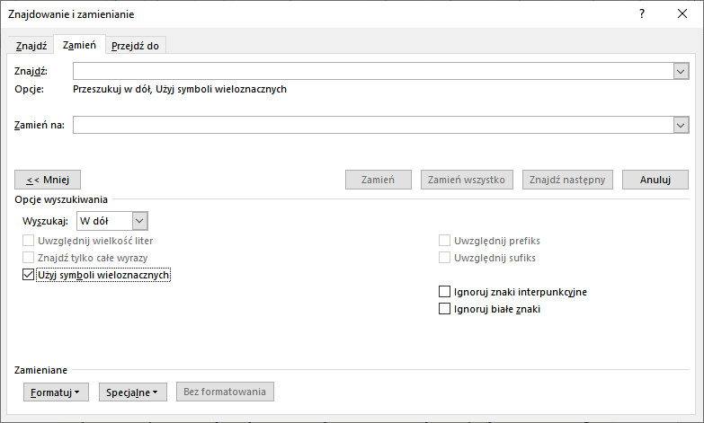Open the Specjalne dropdown menu
The height and width of the screenshot is (423, 704).
(133, 392)
